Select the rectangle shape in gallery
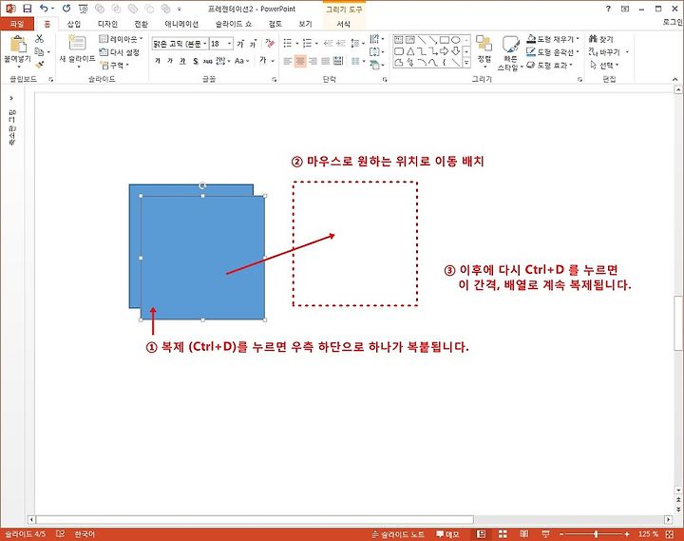Screen dimensions: 684x541 tap(444, 40)
